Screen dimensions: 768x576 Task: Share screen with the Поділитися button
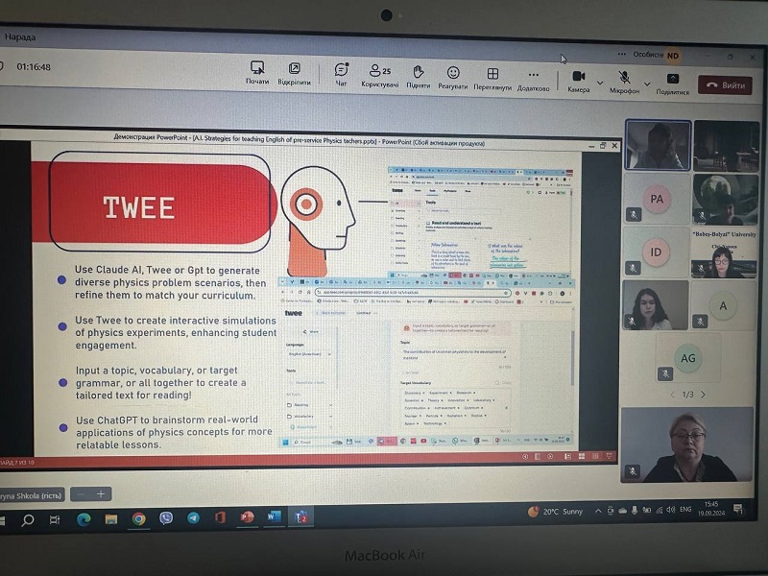tap(673, 84)
